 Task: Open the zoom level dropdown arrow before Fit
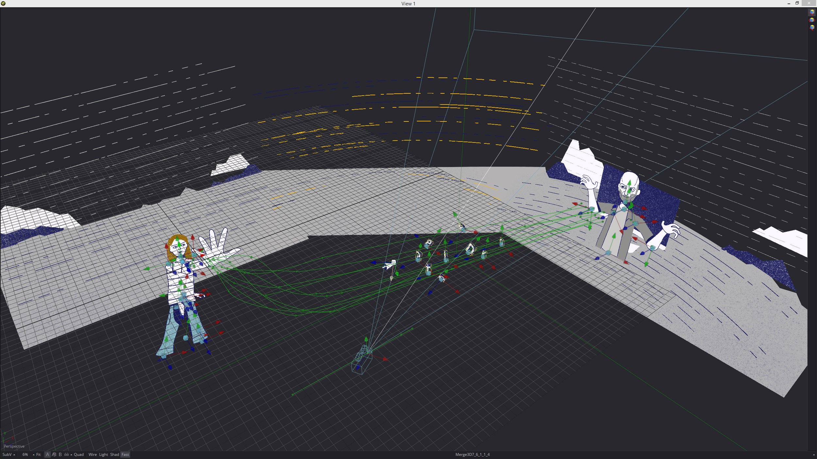click(33, 455)
